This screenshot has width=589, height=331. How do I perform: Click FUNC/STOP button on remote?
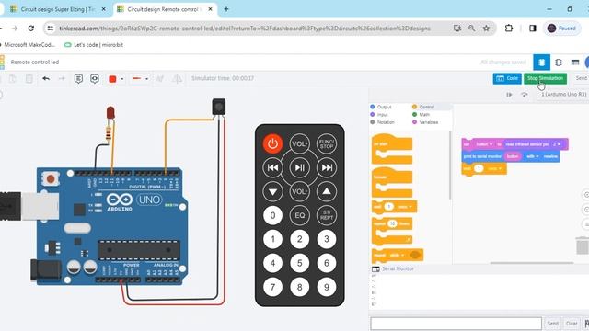(x=327, y=143)
